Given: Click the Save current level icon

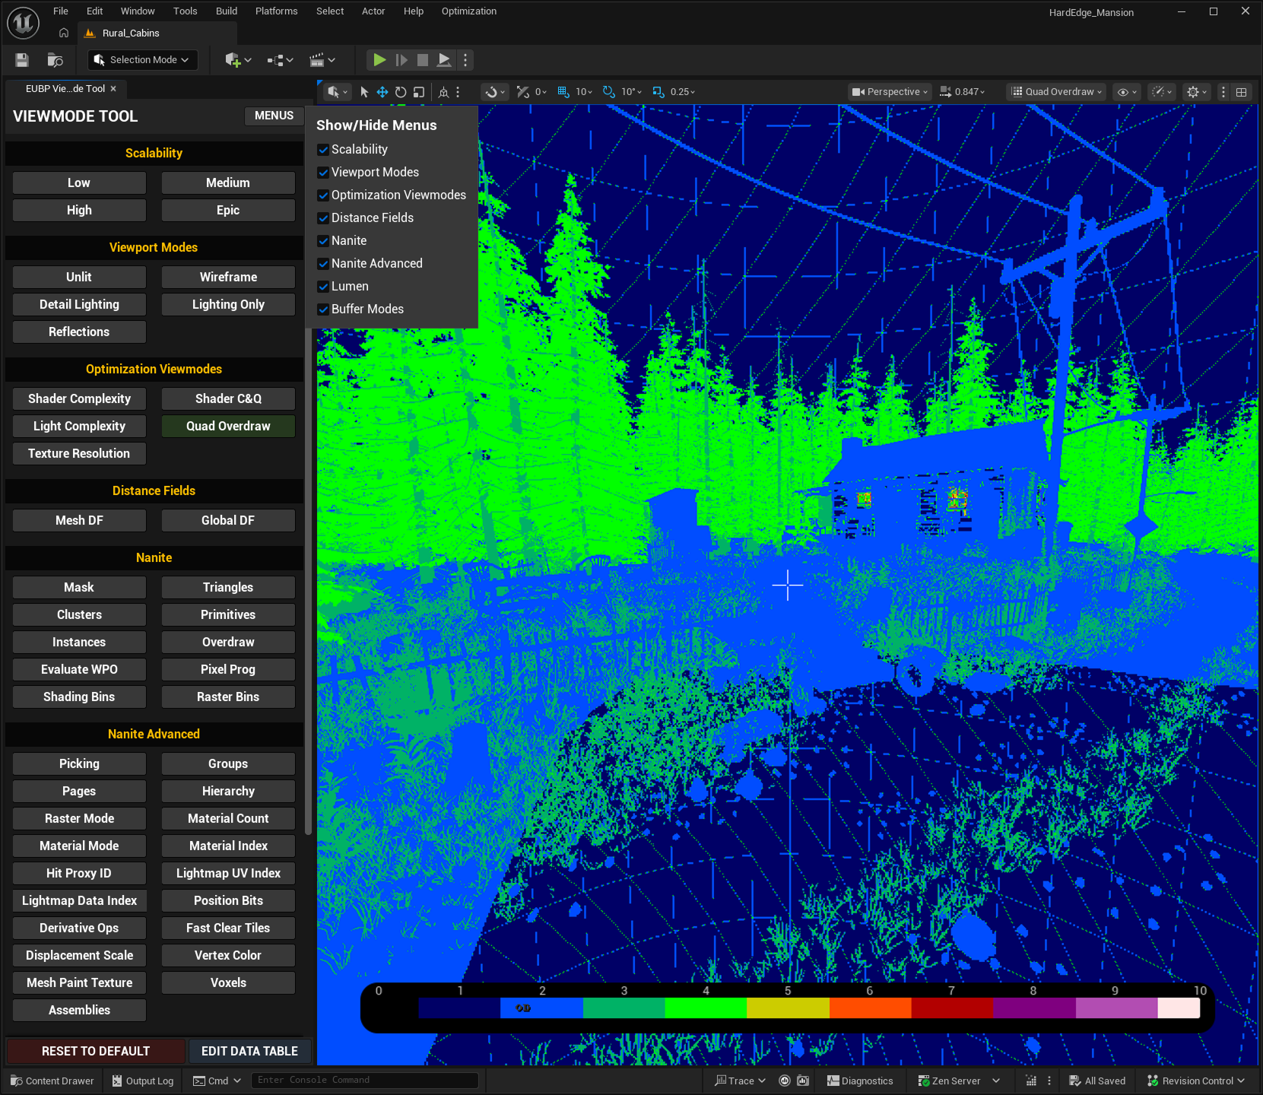Looking at the screenshot, I should (x=22, y=60).
